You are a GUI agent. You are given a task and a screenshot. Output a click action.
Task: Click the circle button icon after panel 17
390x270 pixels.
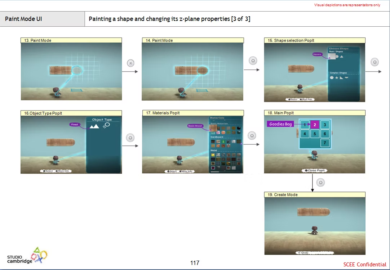click(252, 135)
